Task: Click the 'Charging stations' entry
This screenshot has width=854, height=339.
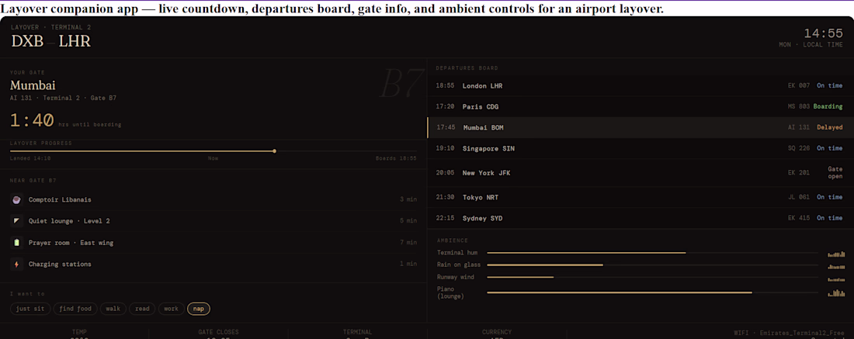Action: (60, 264)
